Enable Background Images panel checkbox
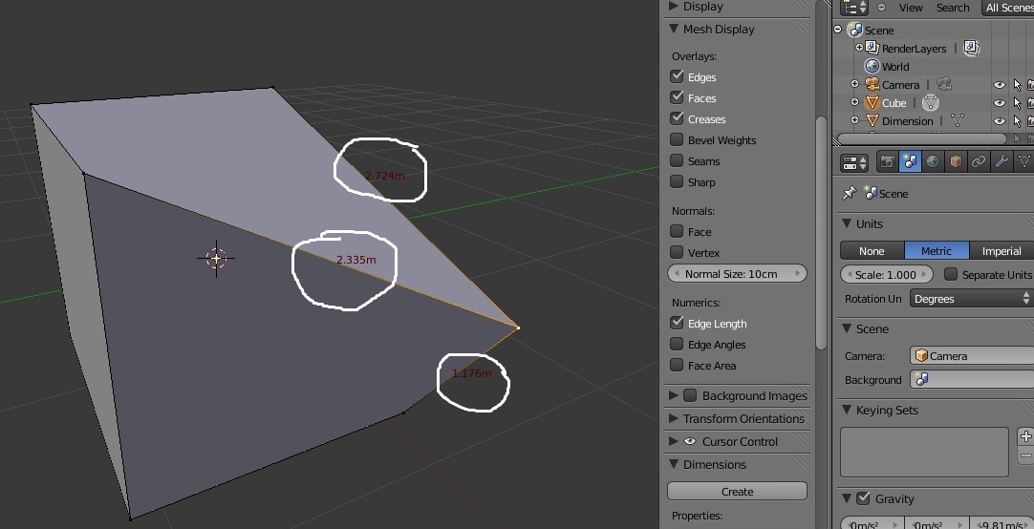Viewport: 1034px width, 529px height. point(690,395)
